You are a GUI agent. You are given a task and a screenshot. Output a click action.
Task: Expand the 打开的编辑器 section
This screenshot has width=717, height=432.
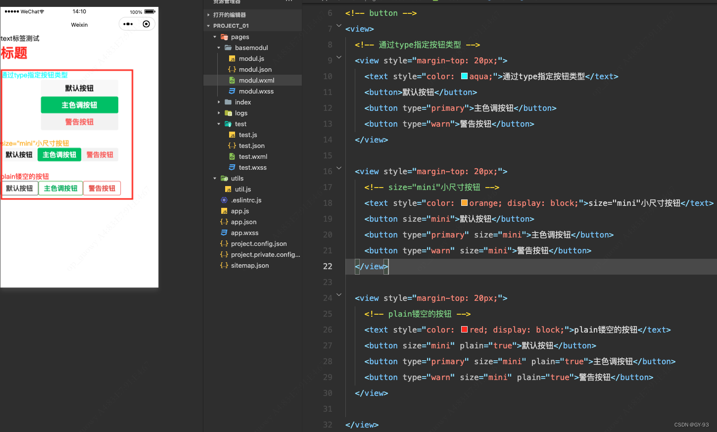pos(208,15)
